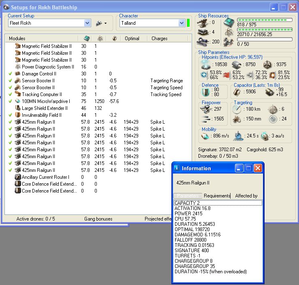Image resolution: width=299 pixels, height=285 pixels.
Task: Open the Character dropdown arrow
Action: 182,23
